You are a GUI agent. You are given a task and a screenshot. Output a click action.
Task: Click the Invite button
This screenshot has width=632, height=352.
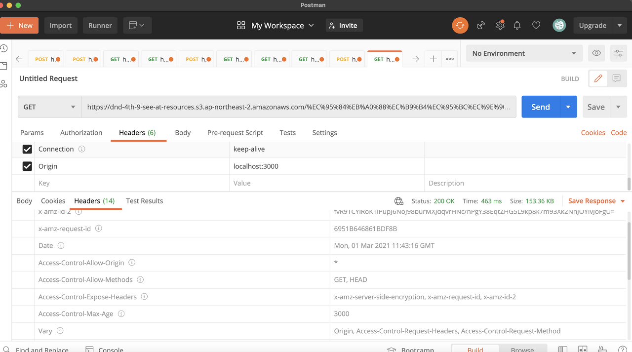tap(344, 26)
